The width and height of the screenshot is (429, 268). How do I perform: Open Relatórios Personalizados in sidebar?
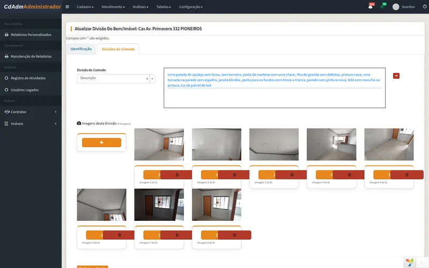(x=31, y=35)
